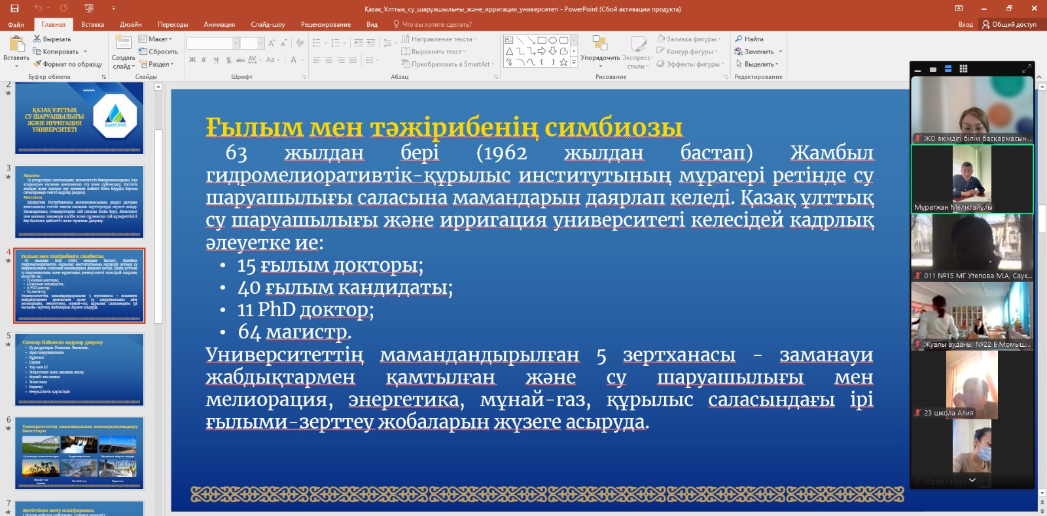Toggle strikethrough (abc) formatting

click(x=240, y=59)
